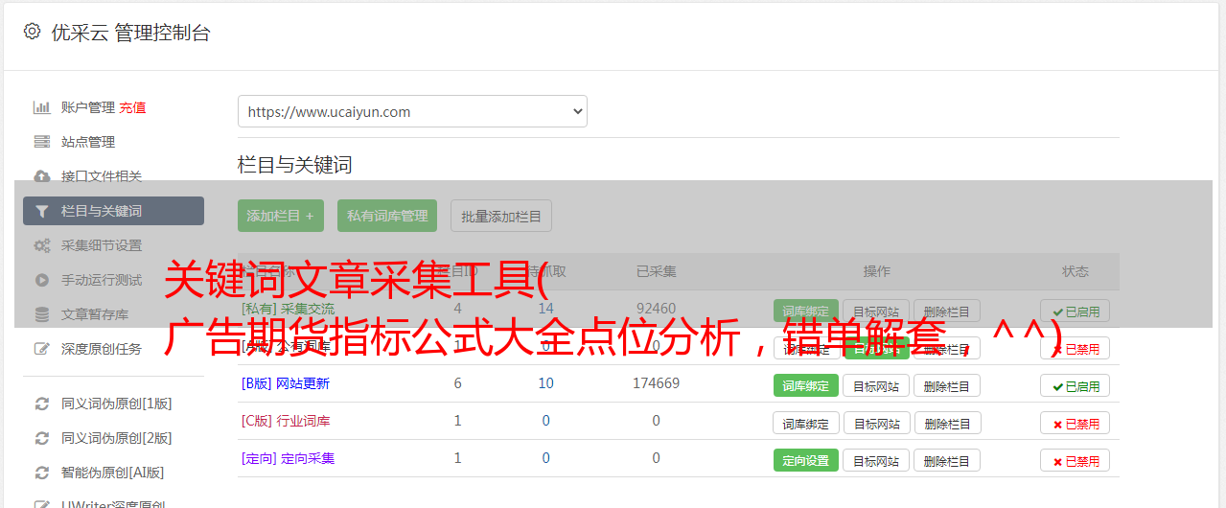Click the refresh icon of 同义词伪原创[2版]
Viewport: 1226px width, 508px height.
coord(42,438)
